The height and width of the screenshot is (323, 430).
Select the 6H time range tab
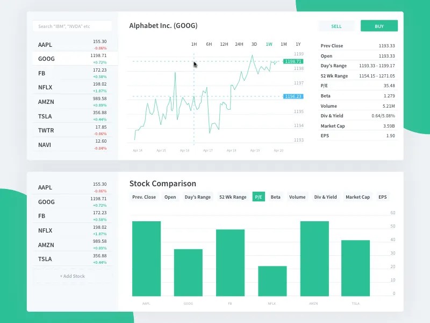(209, 44)
